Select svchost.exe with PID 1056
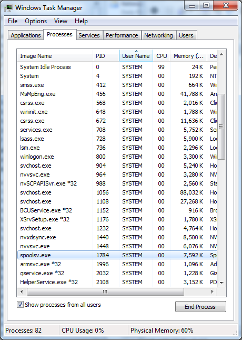 (117, 192)
